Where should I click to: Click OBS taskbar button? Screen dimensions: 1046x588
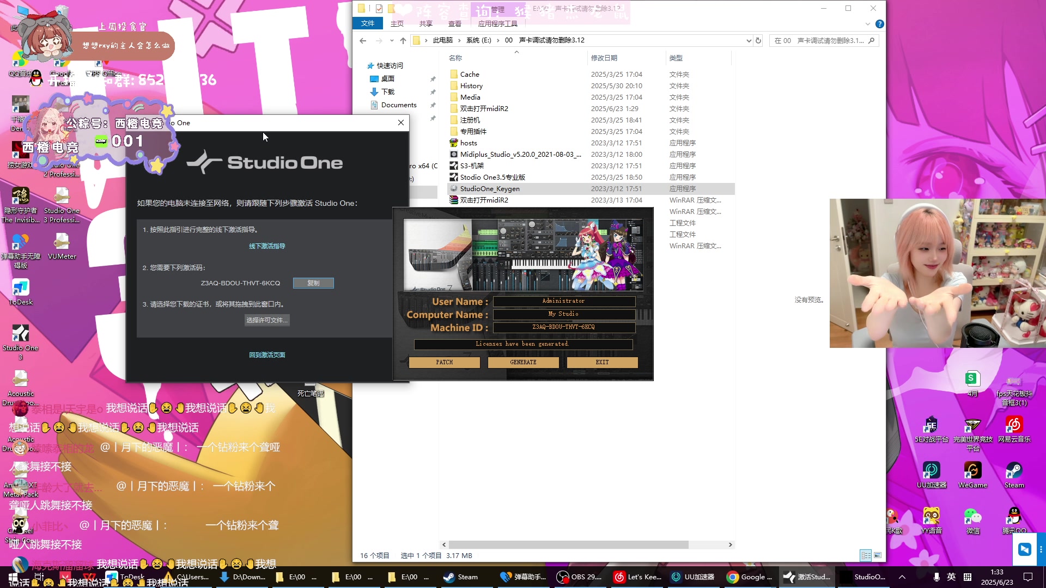point(580,577)
